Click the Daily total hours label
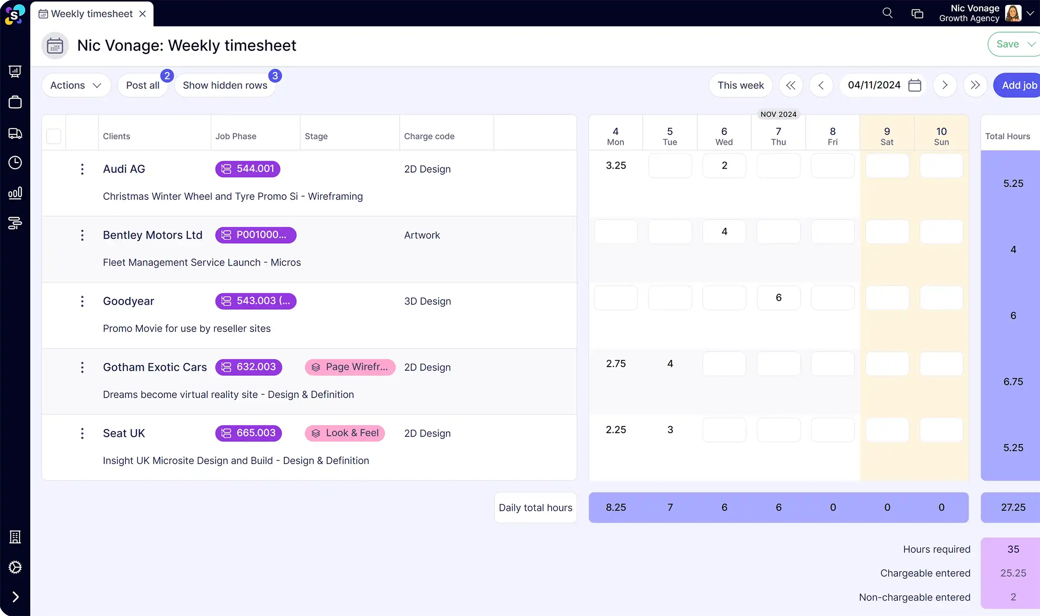 pyautogui.click(x=535, y=507)
